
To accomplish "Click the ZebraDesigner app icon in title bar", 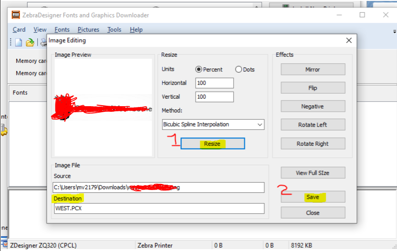I will coord(16,15).
